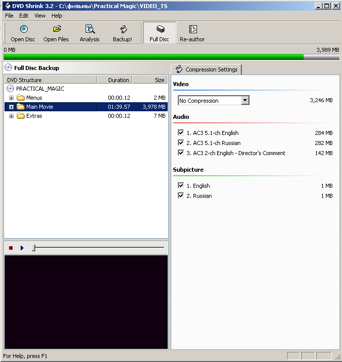Viewport: 342px width, 362px height.
Task: Click the 2 MB Menus size cell
Action: [160, 98]
